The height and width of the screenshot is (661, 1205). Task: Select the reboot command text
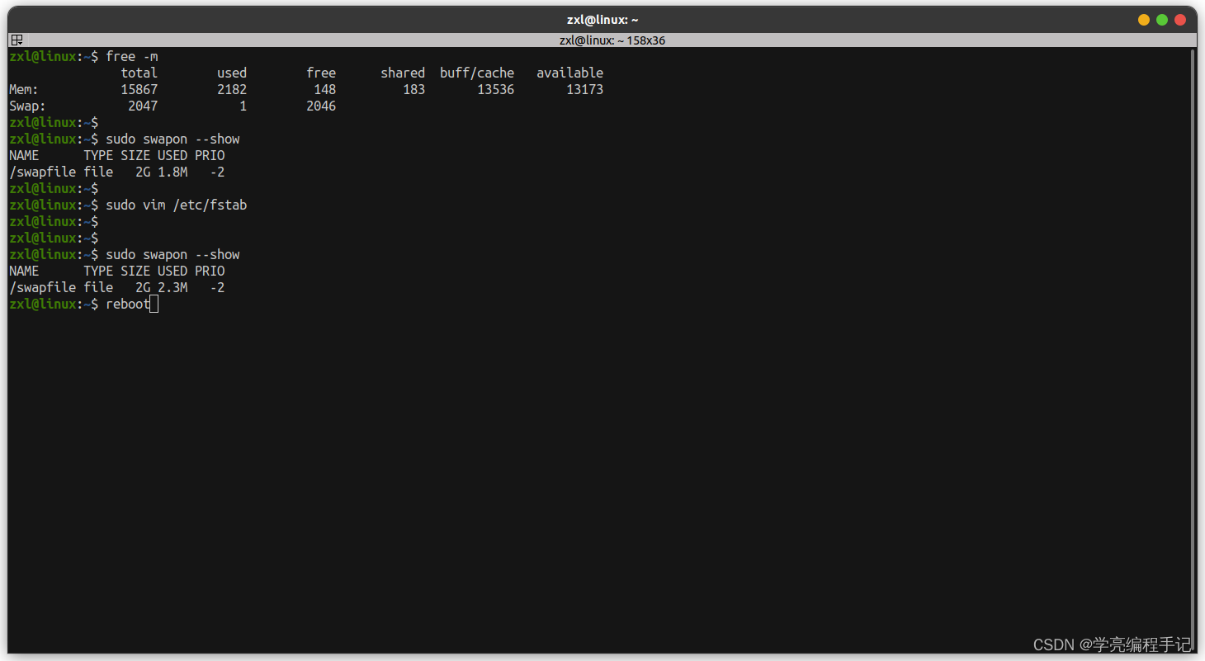click(x=127, y=304)
